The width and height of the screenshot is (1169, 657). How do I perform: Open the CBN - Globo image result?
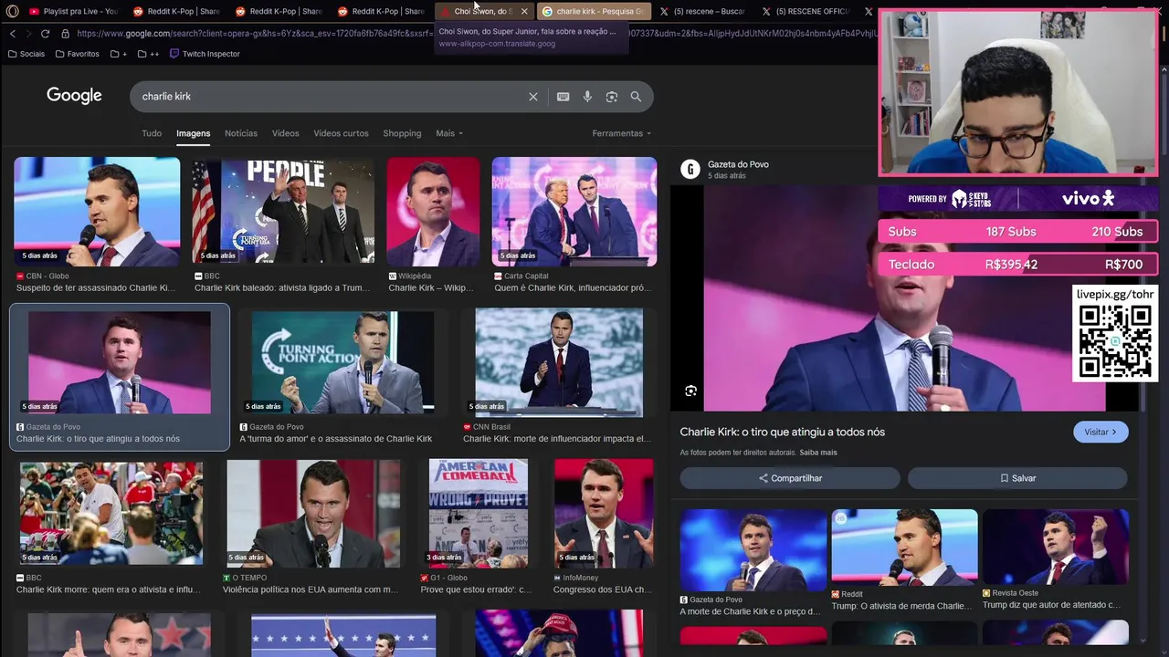point(97,212)
